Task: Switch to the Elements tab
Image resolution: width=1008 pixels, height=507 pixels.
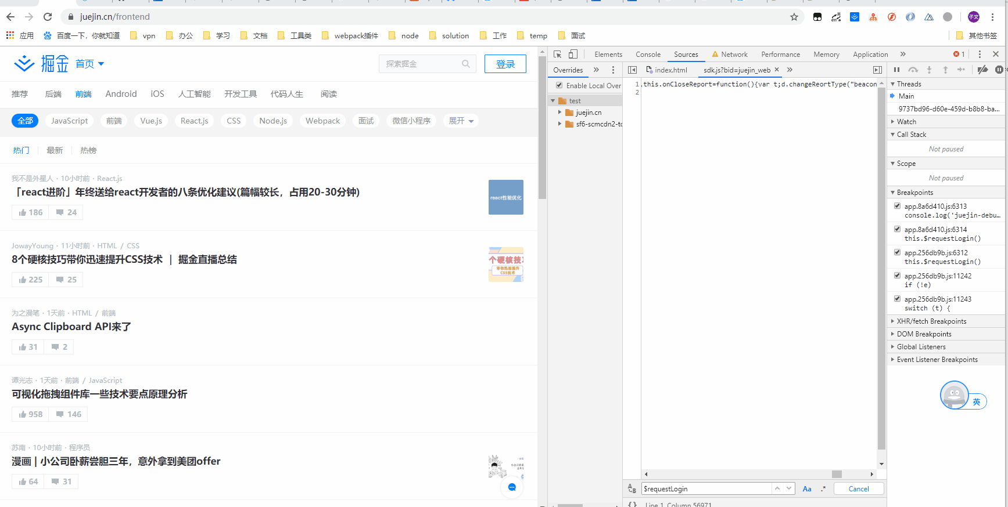Action: pyautogui.click(x=608, y=55)
